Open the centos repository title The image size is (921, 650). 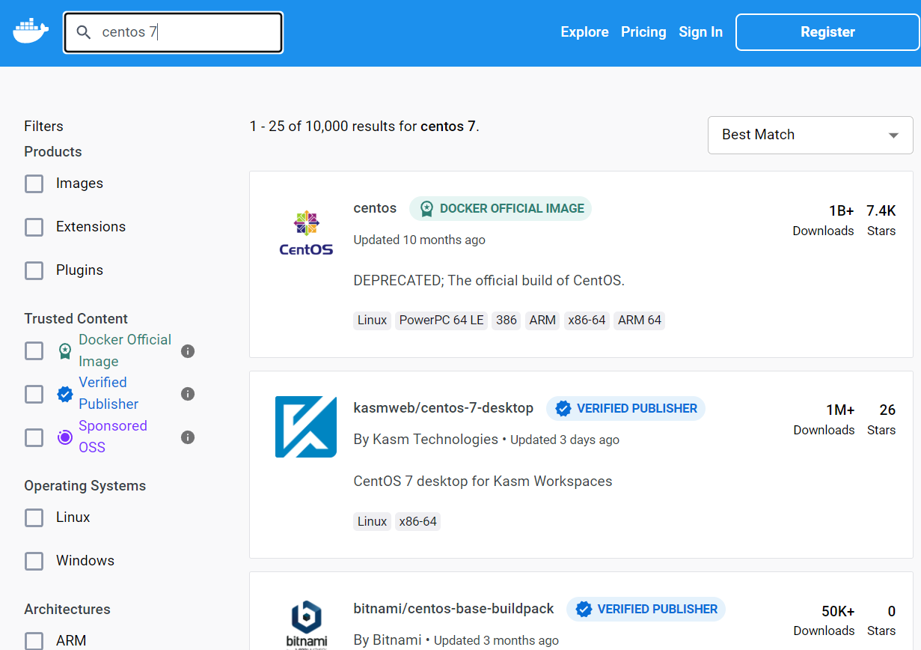(x=375, y=208)
